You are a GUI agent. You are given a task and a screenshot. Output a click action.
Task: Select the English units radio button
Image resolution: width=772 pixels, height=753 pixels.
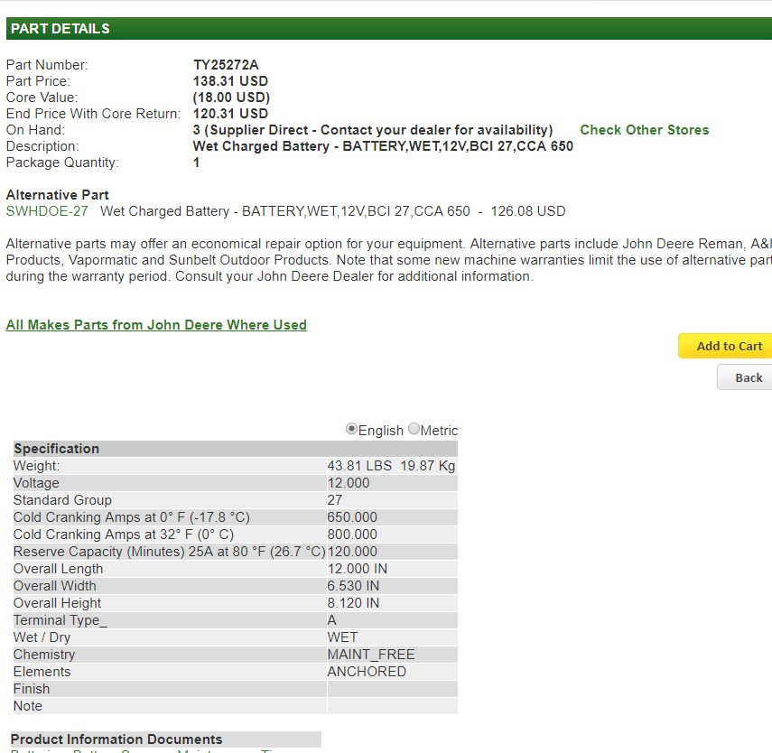(352, 430)
